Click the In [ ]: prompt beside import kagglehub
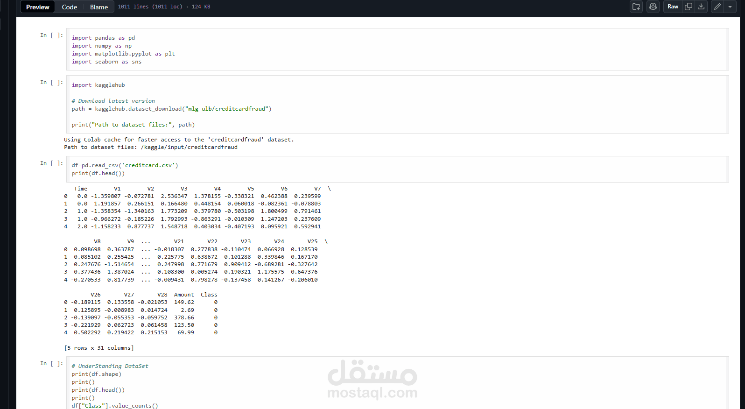 (51, 82)
